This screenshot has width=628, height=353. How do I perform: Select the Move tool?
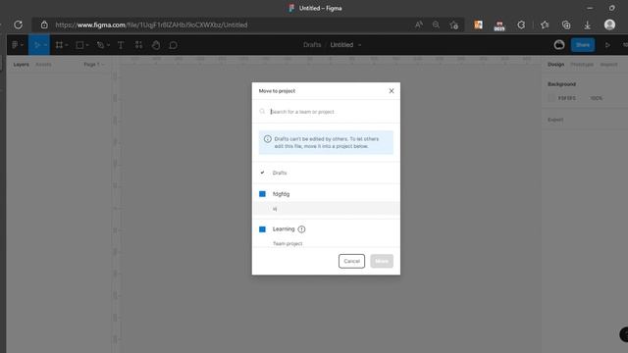(37, 45)
